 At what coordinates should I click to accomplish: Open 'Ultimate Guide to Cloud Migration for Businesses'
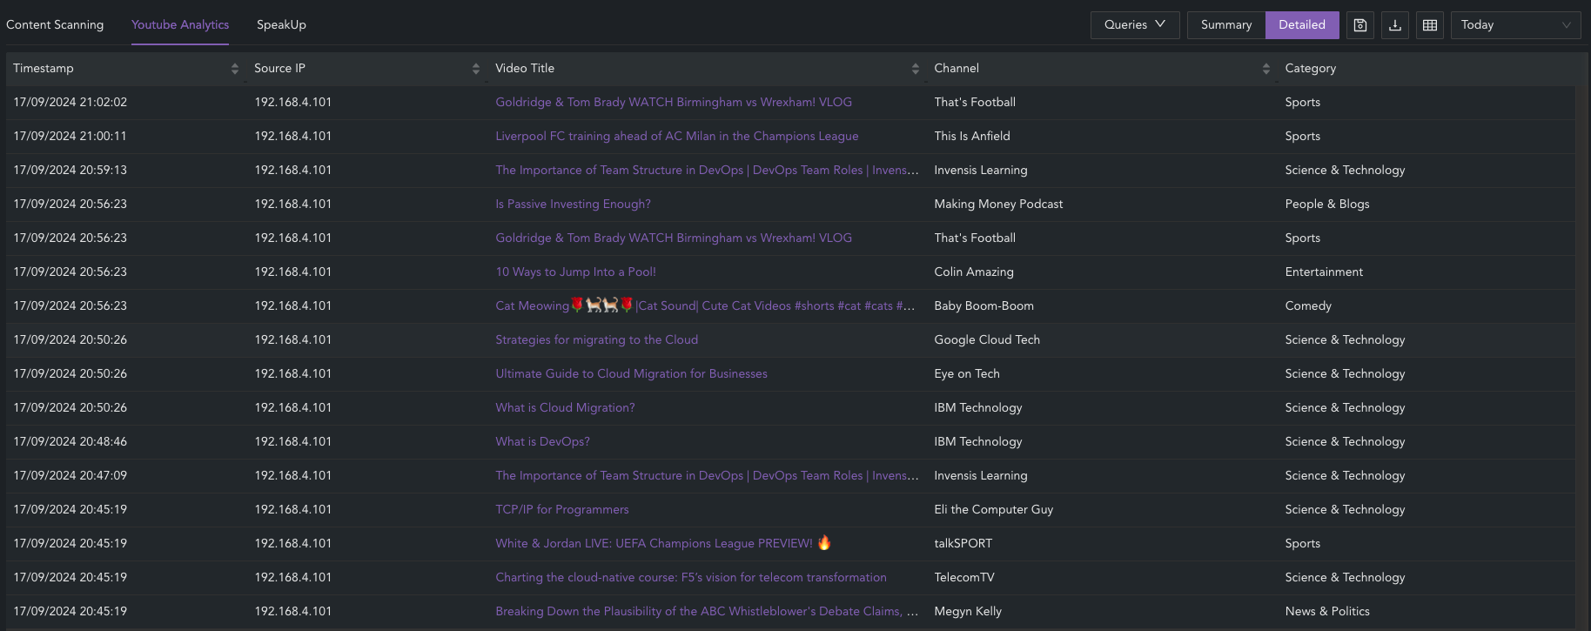631,373
